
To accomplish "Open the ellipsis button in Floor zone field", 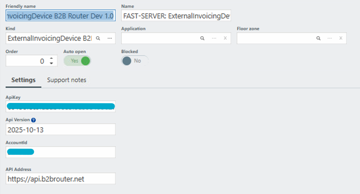I will tap(330, 38).
